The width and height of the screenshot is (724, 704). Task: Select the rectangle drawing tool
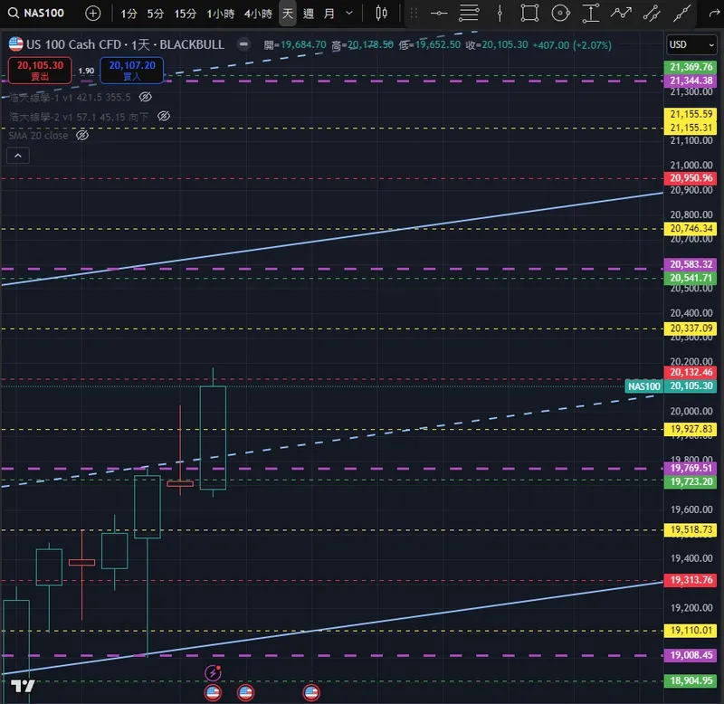click(x=529, y=13)
